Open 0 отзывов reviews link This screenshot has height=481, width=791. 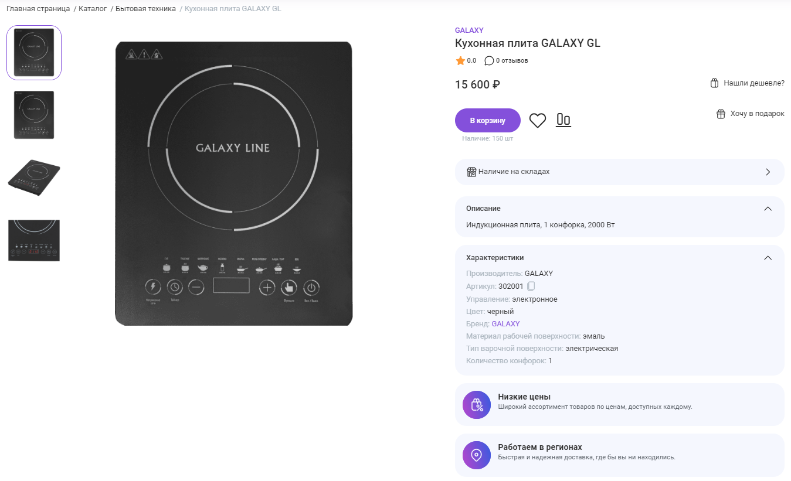point(512,61)
